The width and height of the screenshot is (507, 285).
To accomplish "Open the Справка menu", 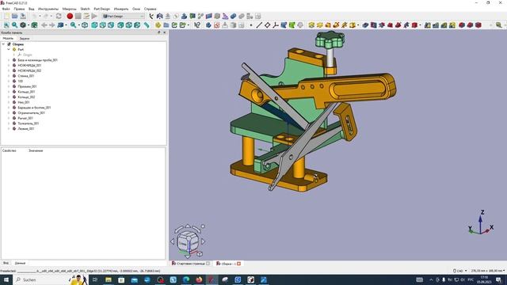I will pyautogui.click(x=150, y=9).
